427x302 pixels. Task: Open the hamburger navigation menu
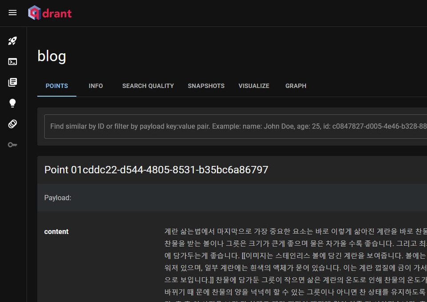tap(12, 13)
